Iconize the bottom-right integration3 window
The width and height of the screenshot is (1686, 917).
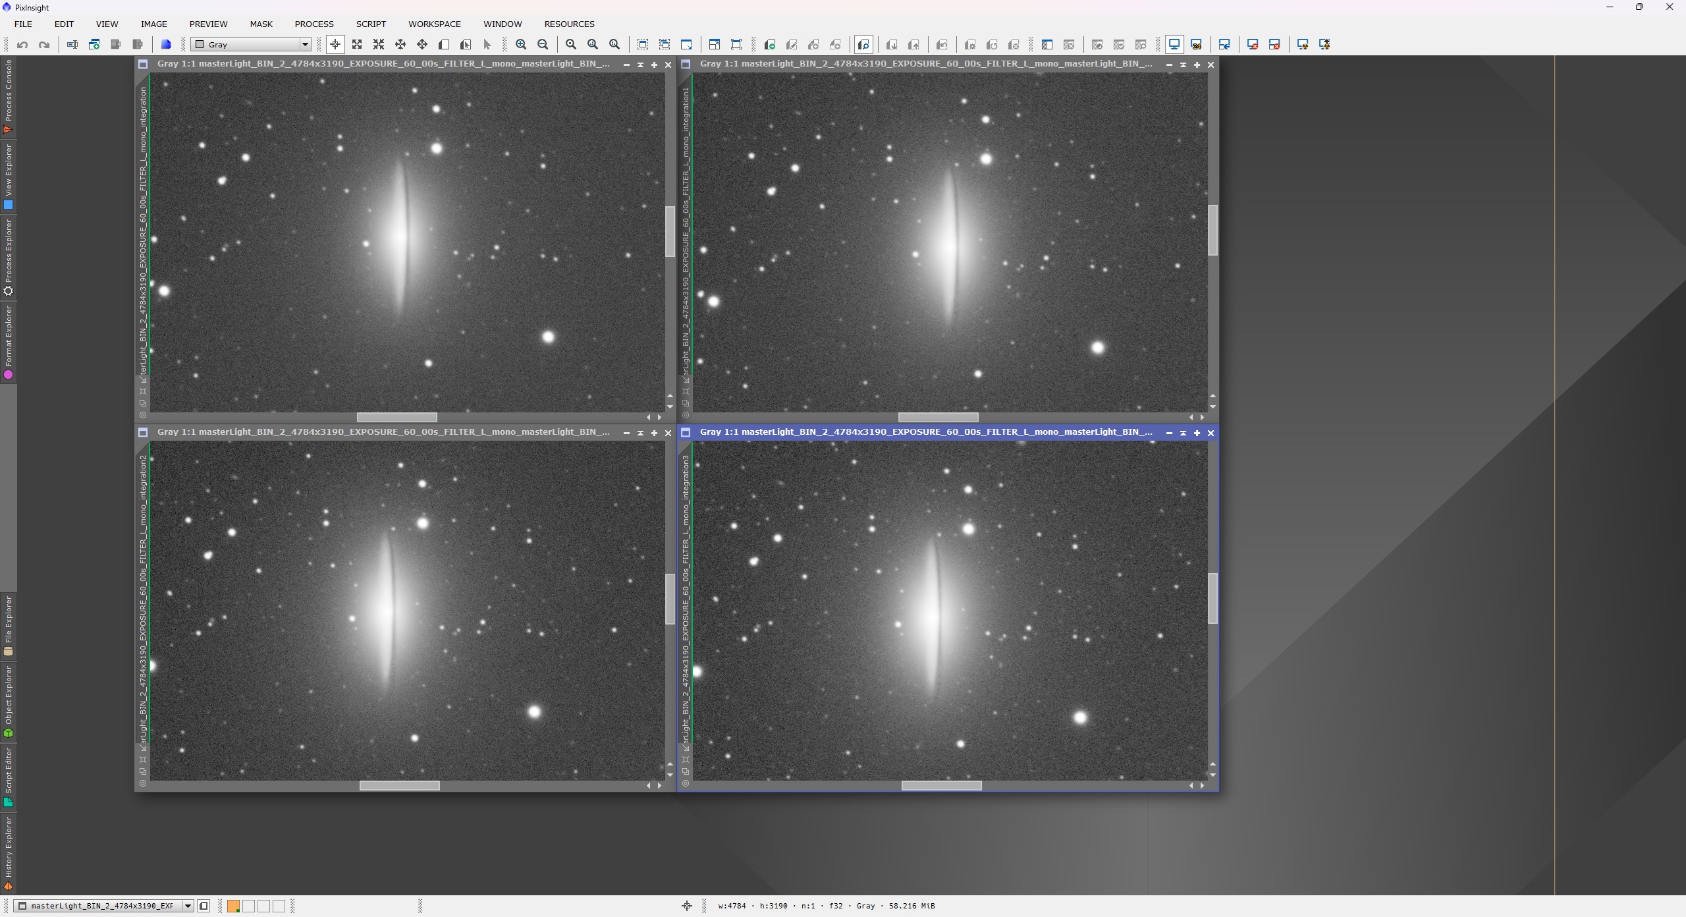click(x=1169, y=433)
